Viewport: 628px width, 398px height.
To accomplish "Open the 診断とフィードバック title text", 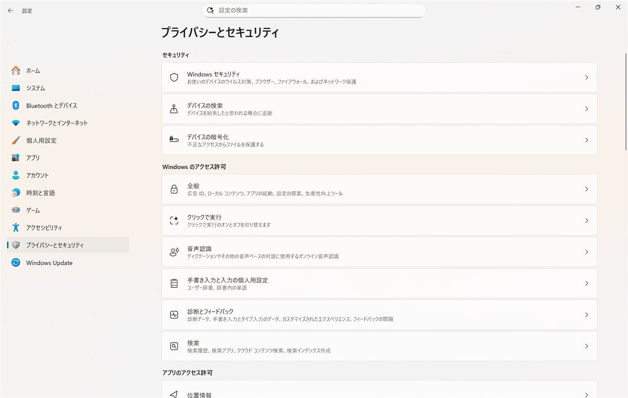I will point(210,312).
